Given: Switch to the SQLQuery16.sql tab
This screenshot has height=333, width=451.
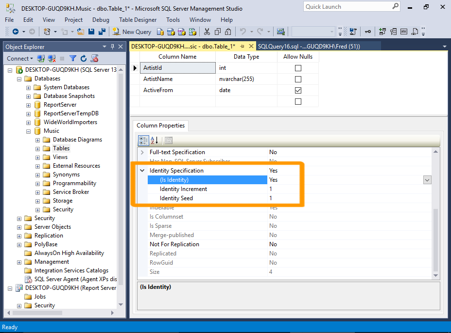Looking at the screenshot, I should coord(308,47).
